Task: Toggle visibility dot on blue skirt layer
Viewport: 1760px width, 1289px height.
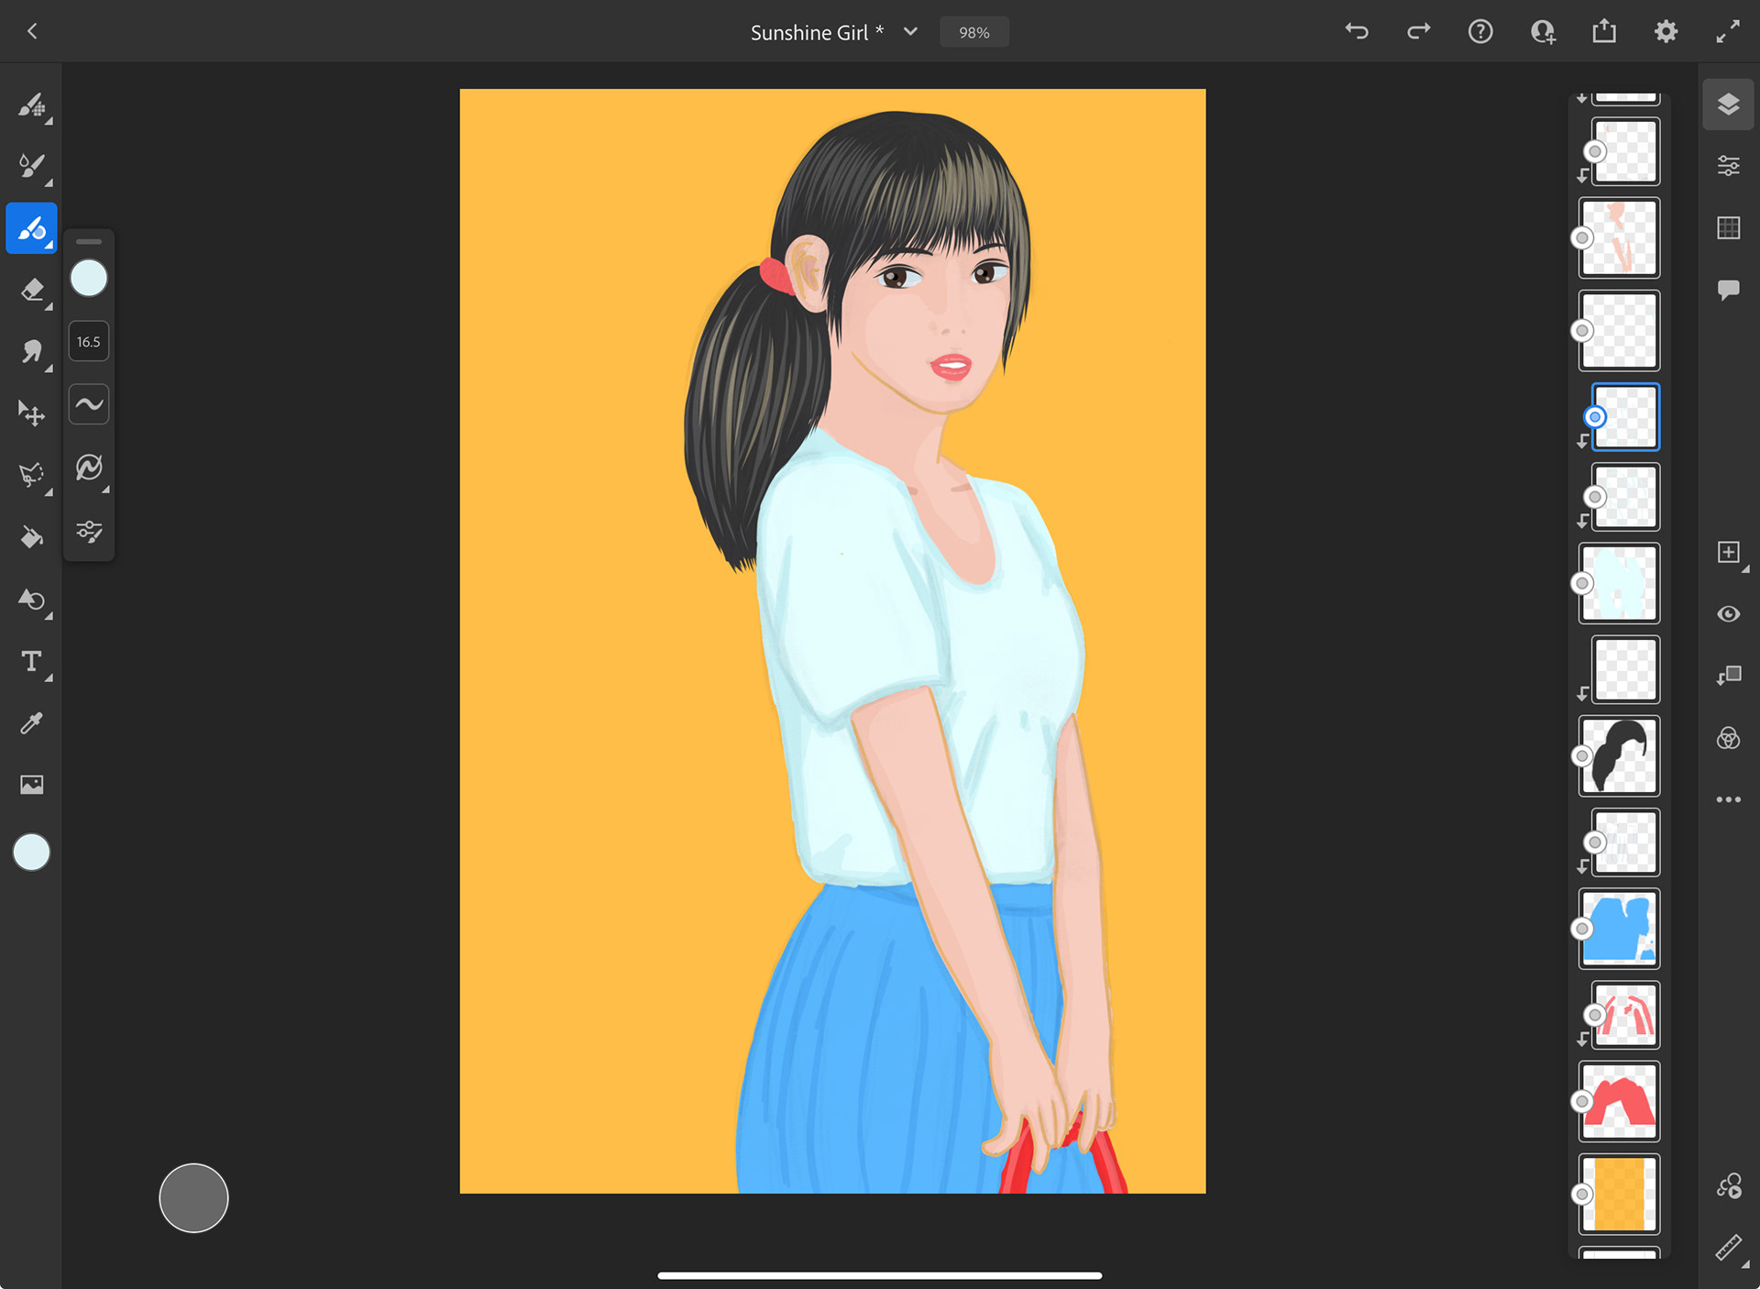Action: [x=1582, y=929]
